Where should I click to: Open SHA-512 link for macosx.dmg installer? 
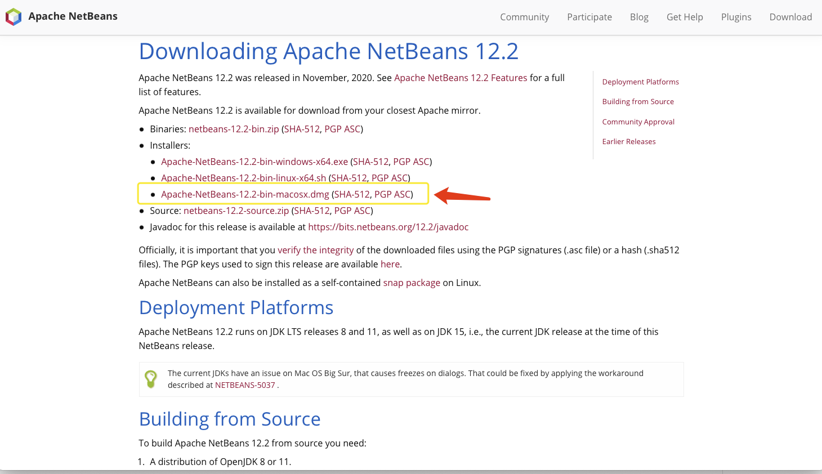tap(352, 194)
